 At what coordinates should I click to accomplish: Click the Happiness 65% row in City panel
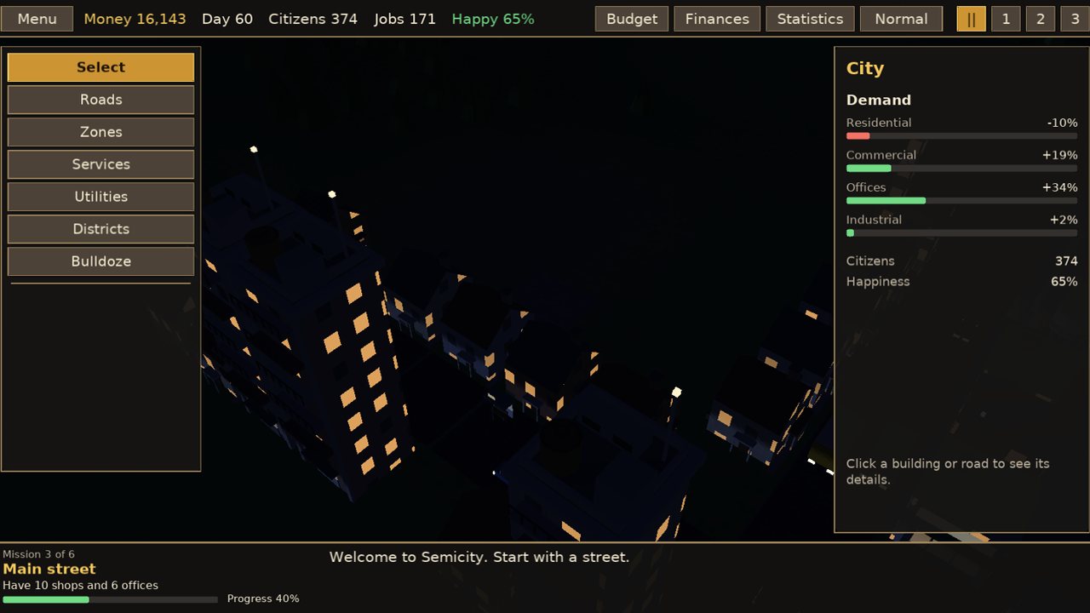click(961, 282)
